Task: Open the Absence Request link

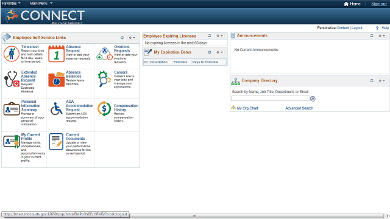Action: (x=73, y=49)
